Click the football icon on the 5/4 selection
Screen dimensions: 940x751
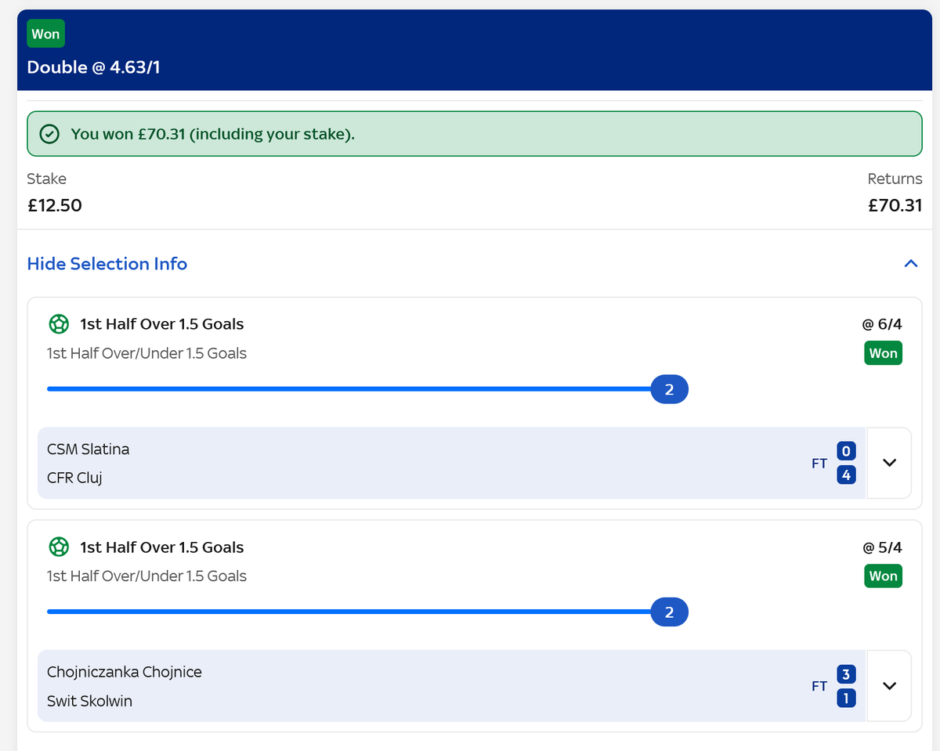59,547
